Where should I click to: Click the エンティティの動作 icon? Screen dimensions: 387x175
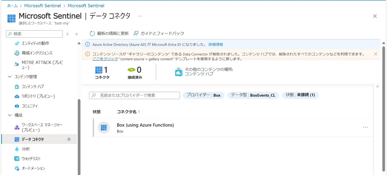[x=17, y=43]
